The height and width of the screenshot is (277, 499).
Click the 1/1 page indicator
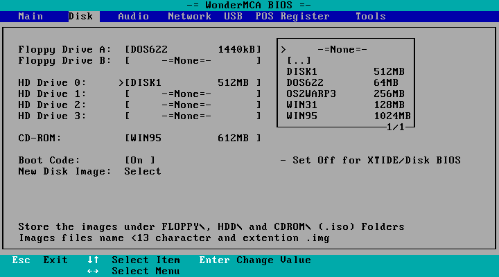point(395,127)
